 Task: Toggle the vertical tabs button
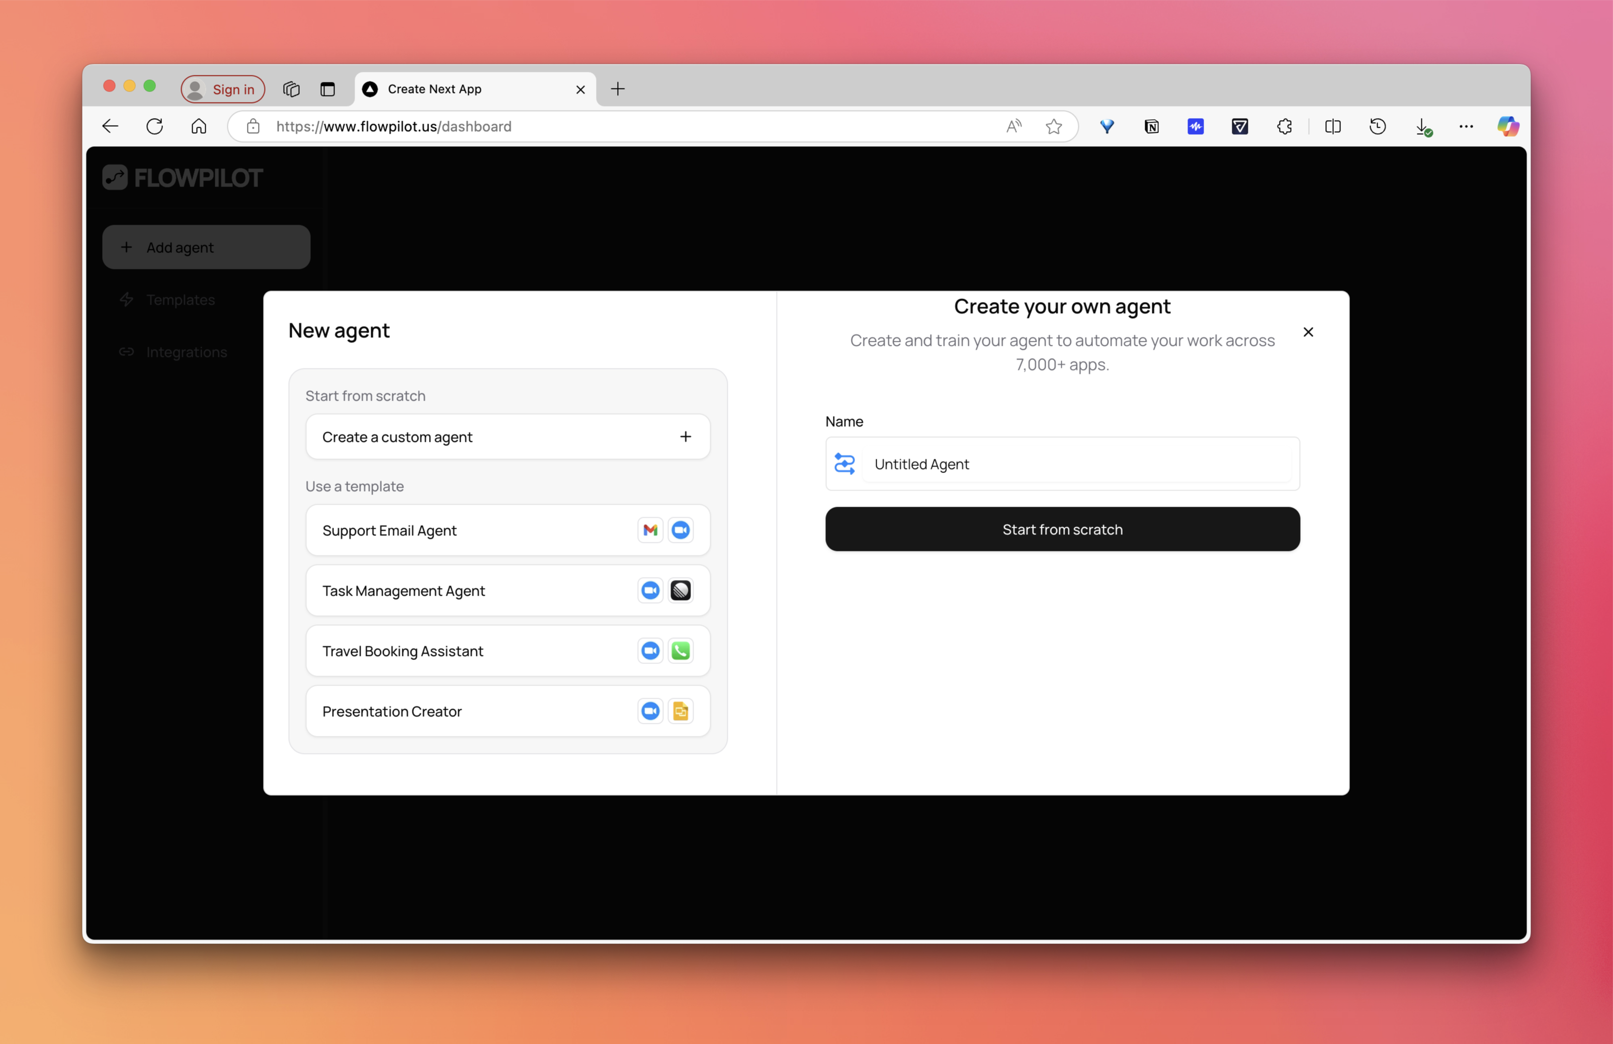(327, 89)
